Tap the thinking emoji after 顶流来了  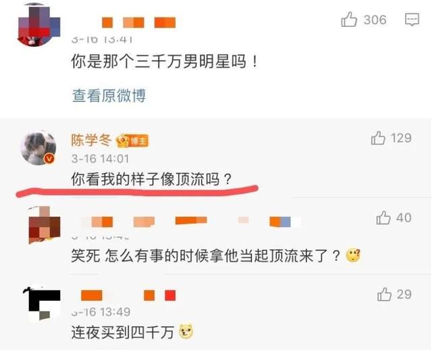point(353,255)
